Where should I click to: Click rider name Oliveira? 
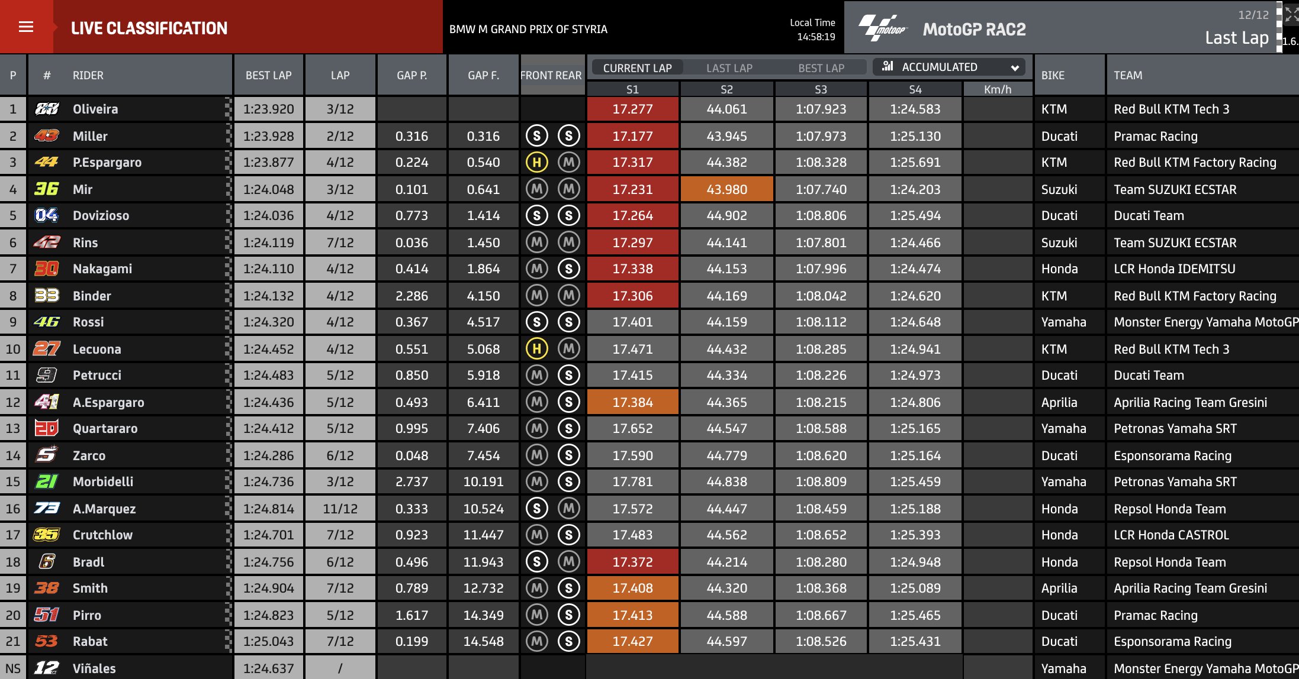pos(95,109)
